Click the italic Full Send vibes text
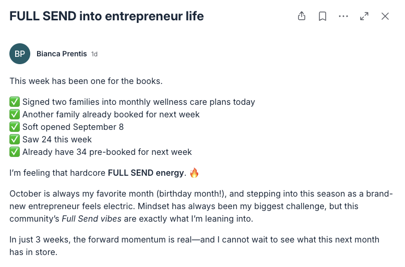Image resolution: width=405 pixels, height=267 pixels. click(x=91, y=219)
